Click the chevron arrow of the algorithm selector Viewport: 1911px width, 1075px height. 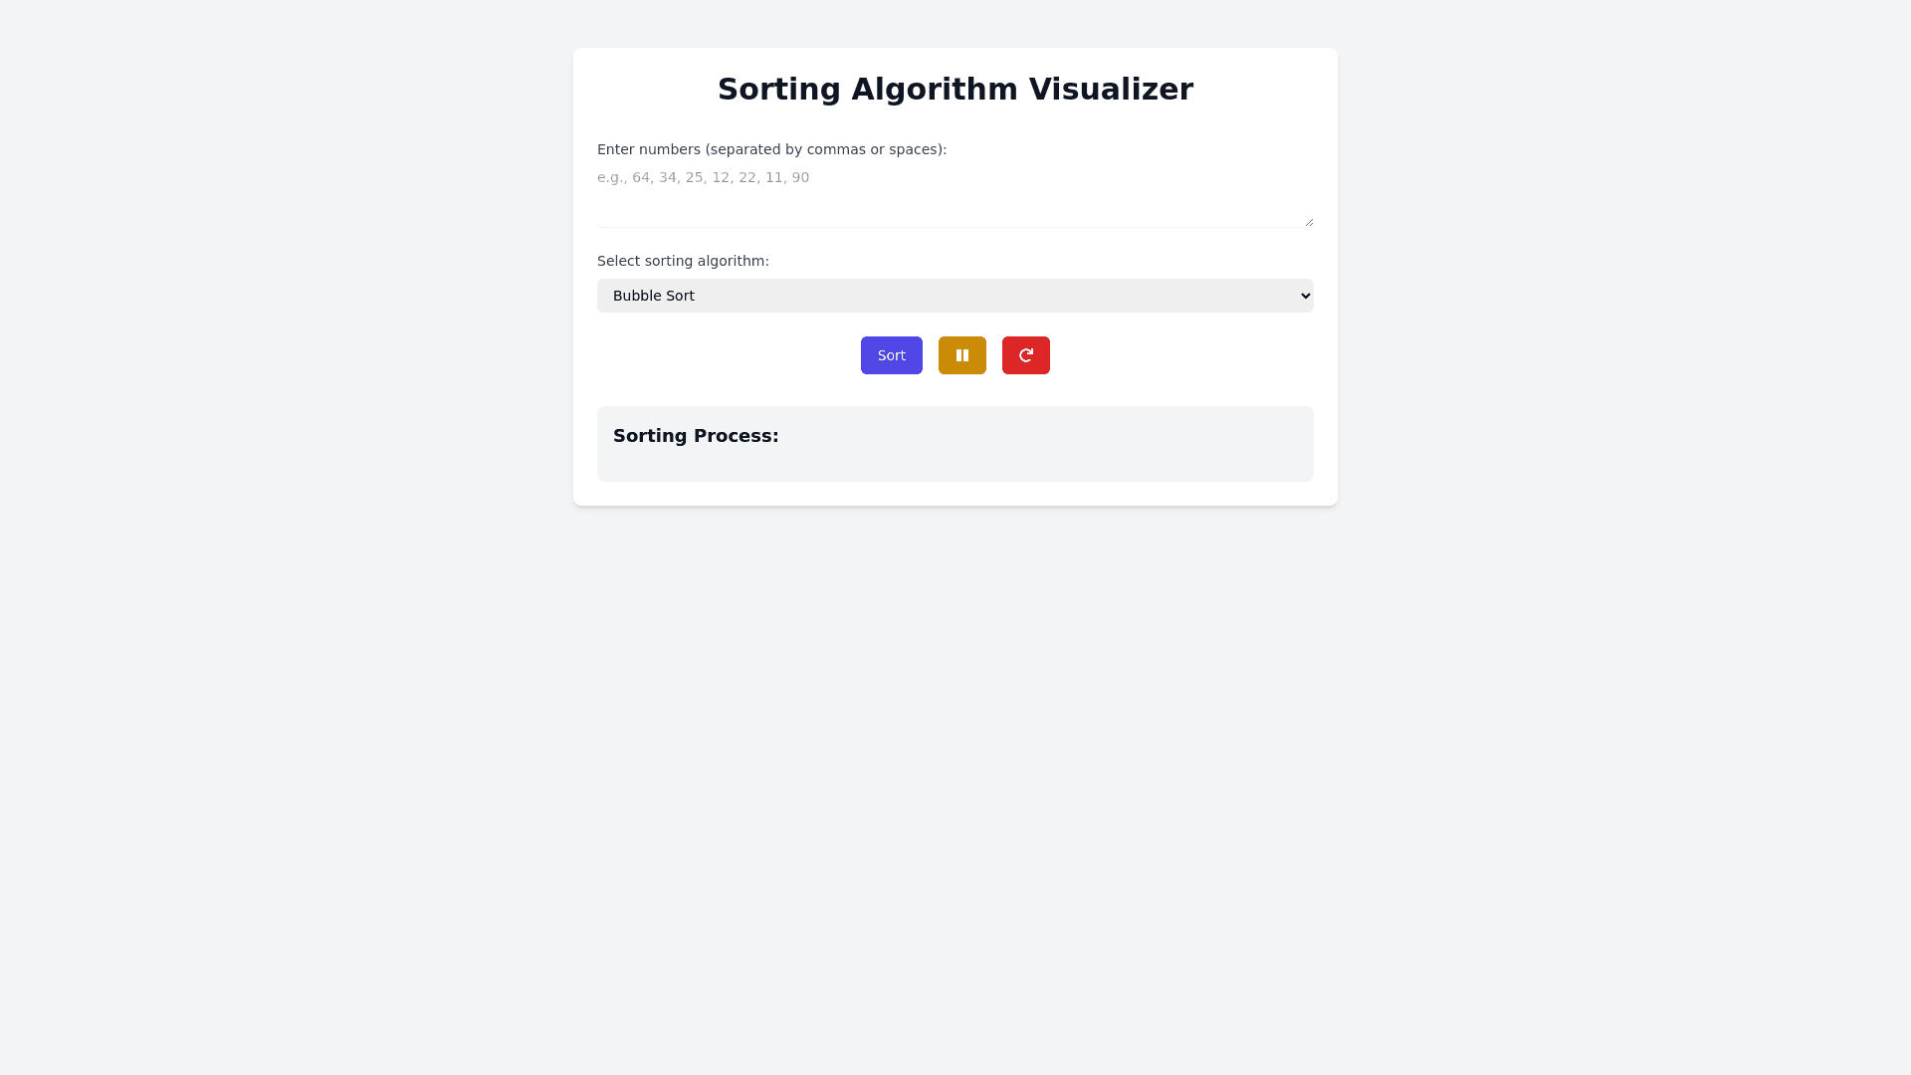[1306, 296]
